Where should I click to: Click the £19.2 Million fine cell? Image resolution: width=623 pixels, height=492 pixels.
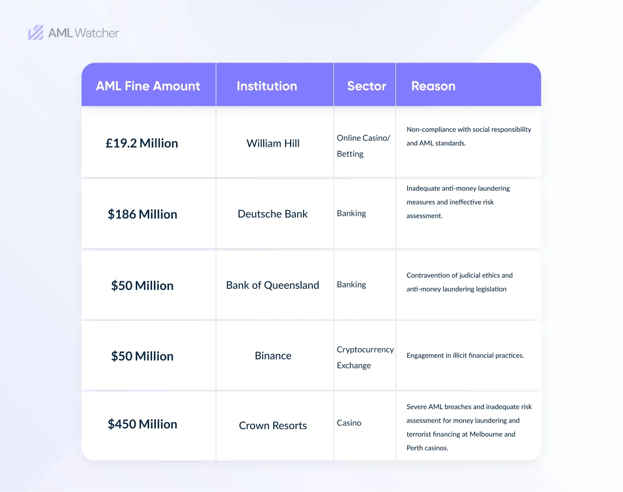pos(142,143)
